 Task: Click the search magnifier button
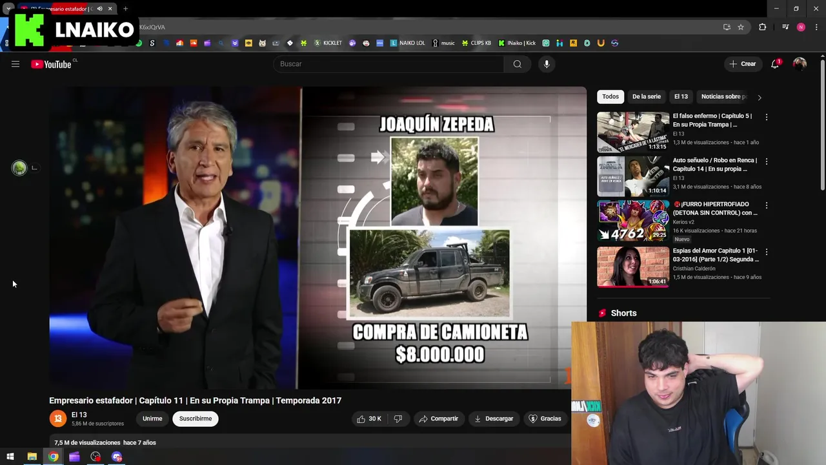pyautogui.click(x=518, y=64)
